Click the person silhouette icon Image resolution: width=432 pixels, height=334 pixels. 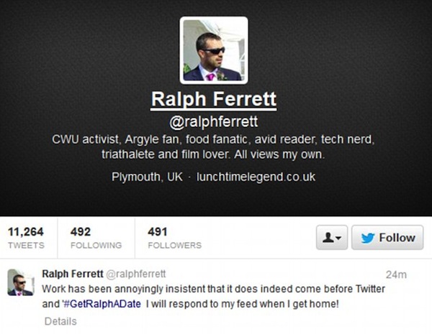328,237
